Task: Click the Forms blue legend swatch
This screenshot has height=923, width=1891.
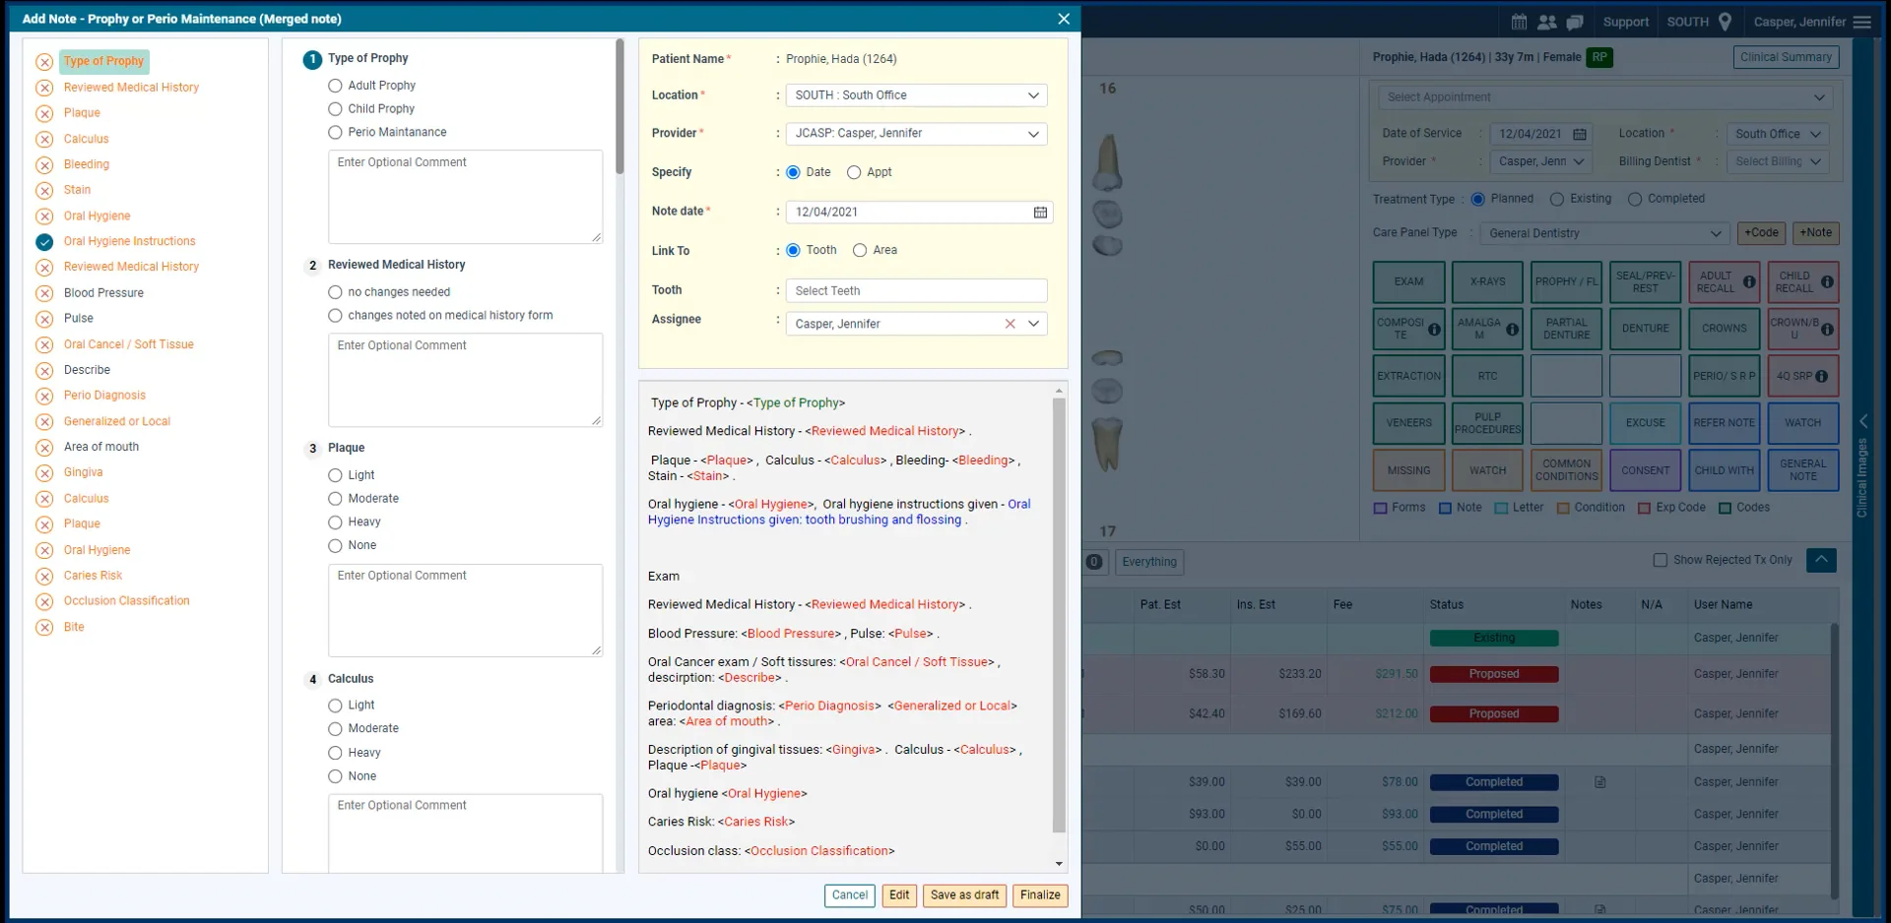Action: pos(1381,509)
